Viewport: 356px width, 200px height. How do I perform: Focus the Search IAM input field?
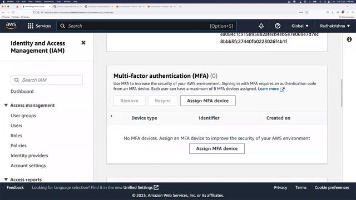click(47, 80)
